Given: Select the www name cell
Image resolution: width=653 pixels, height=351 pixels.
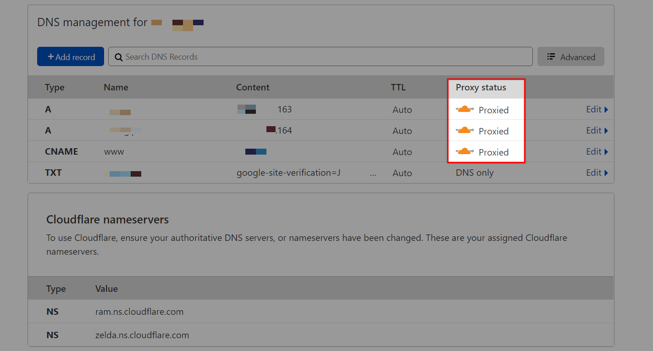Looking at the screenshot, I should click(x=114, y=151).
